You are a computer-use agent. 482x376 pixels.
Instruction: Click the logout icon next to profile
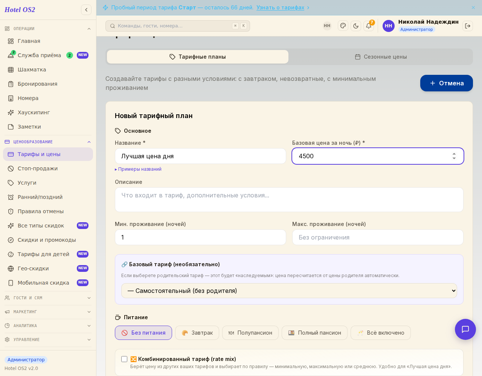(468, 26)
